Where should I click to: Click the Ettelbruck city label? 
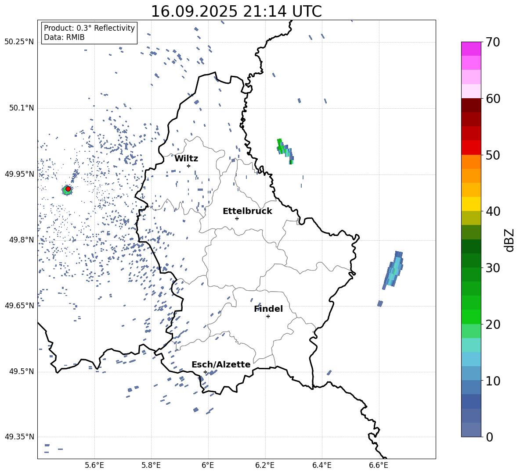(247, 211)
